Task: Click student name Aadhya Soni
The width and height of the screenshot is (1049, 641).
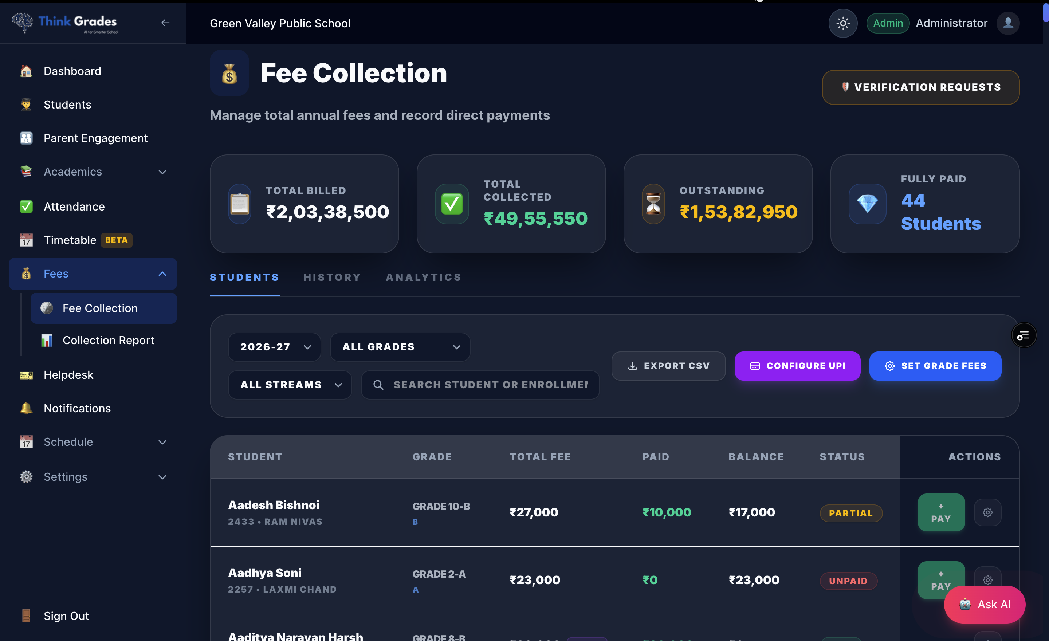Action: pyautogui.click(x=265, y=573)
